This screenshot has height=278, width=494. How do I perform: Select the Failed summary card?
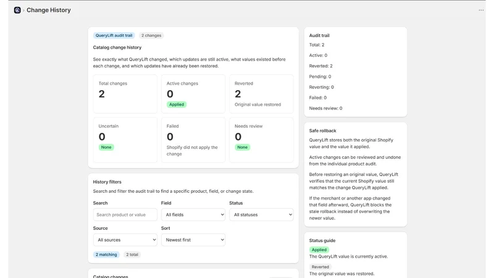193,140
